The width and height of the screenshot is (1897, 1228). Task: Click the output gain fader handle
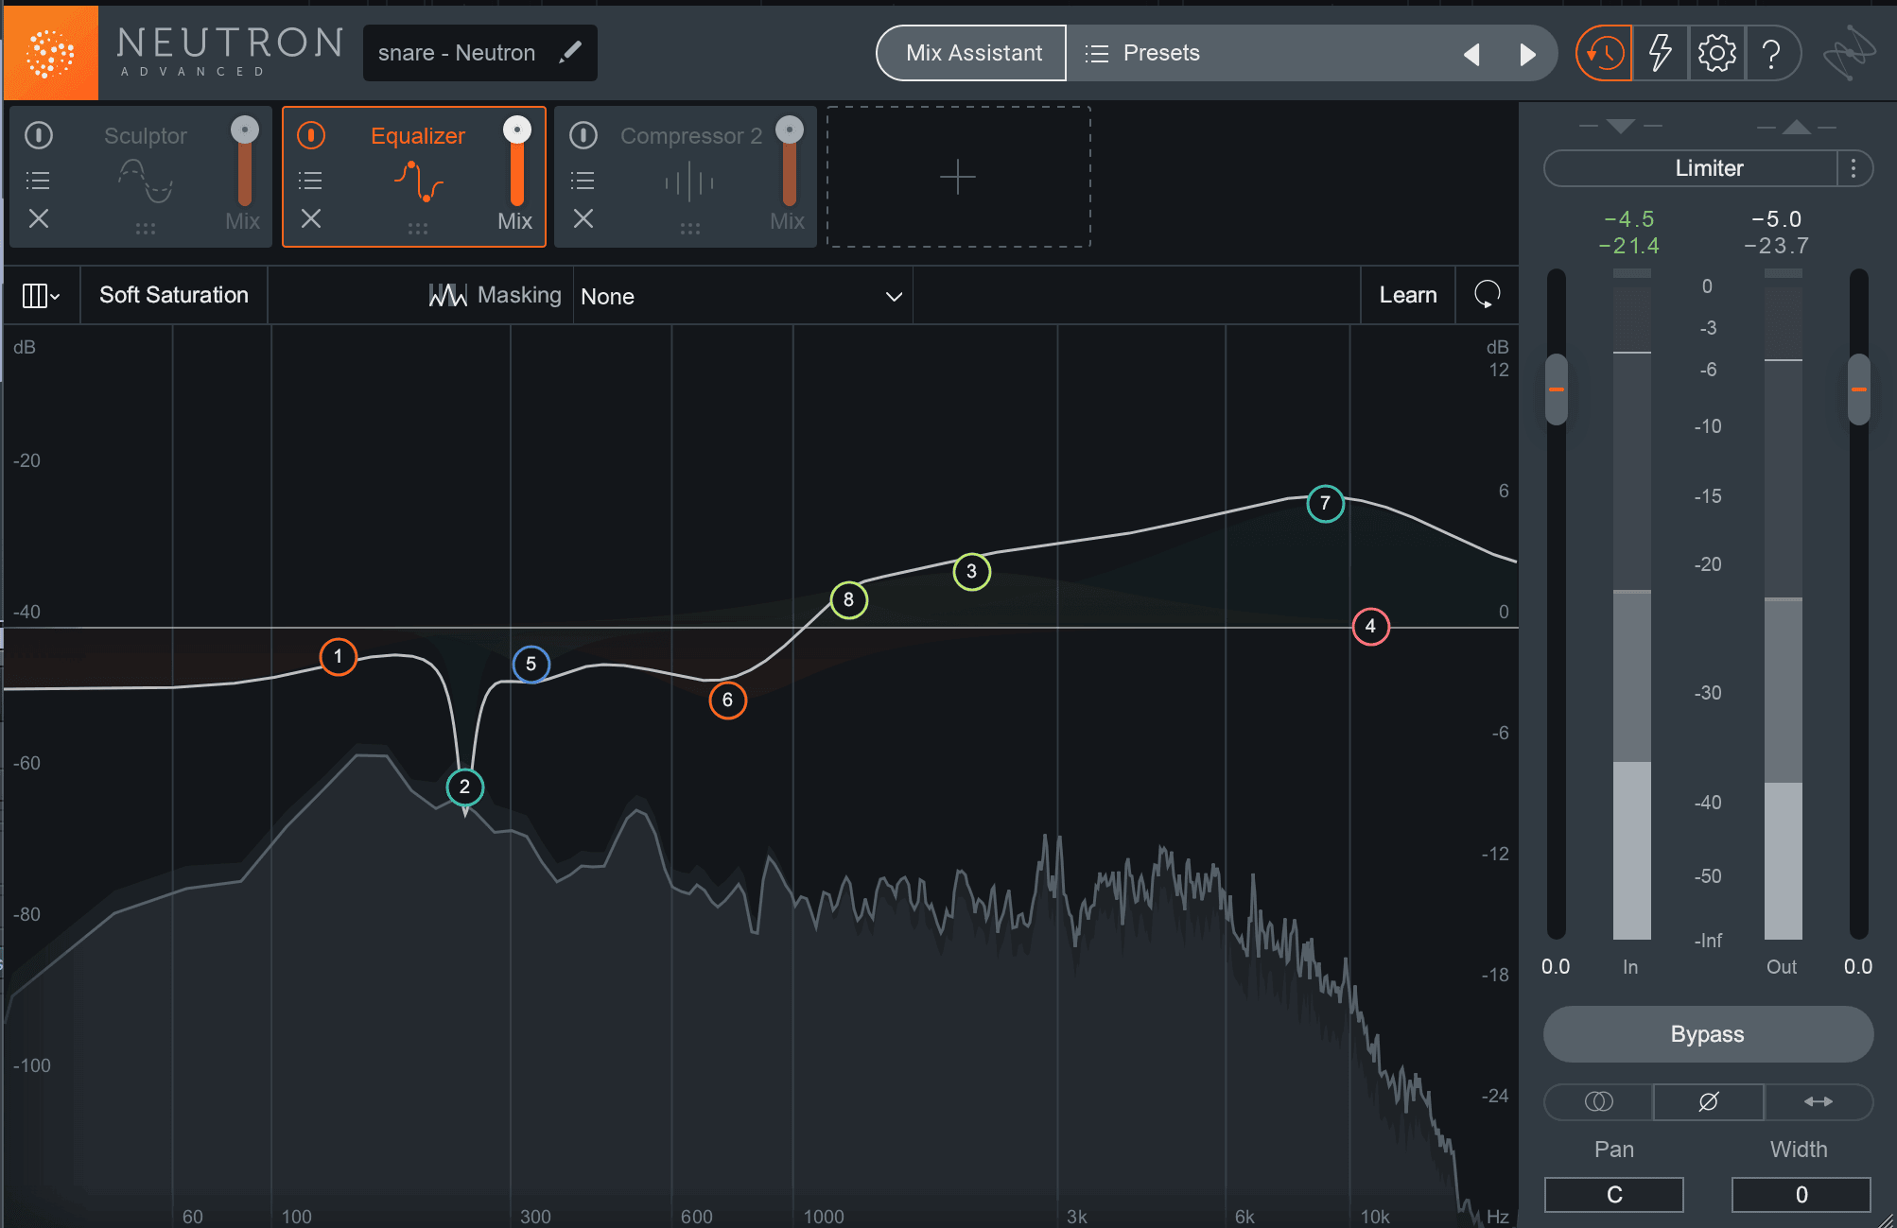click(1859, 389)
